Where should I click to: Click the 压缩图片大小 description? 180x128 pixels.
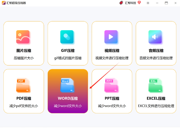(24, 58)
